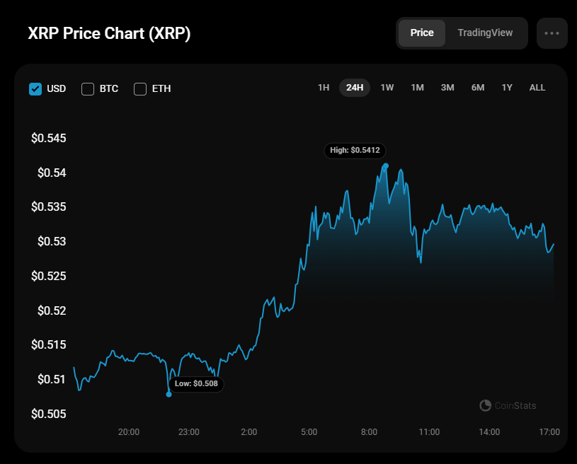Select the 24H time range
Image resolution: width=577 pixels, height=464 pixels.
point(355,88)
